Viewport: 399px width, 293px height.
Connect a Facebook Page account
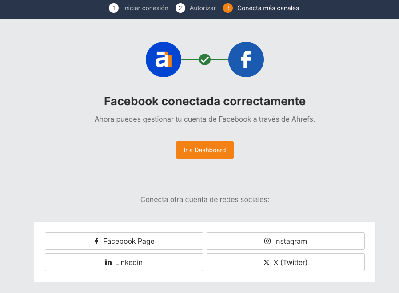[x=124, y=241]
